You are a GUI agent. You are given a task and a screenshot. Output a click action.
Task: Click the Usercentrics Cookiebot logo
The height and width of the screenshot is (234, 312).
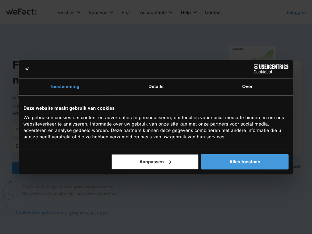[271, 69]
